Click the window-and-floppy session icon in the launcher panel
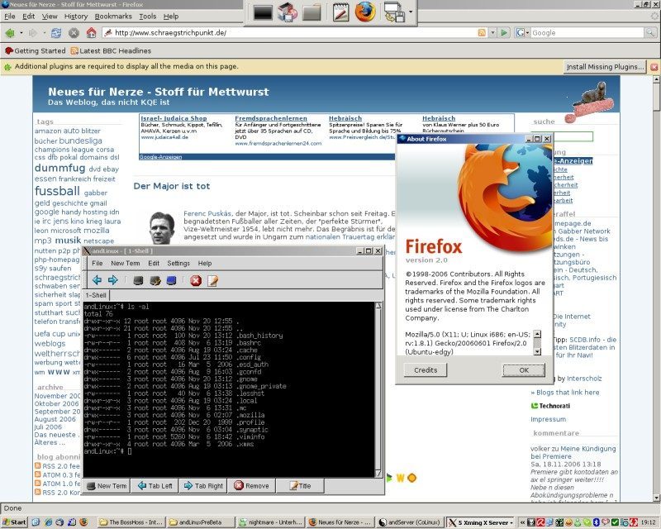661x529 pixels. tap(394, 12)
